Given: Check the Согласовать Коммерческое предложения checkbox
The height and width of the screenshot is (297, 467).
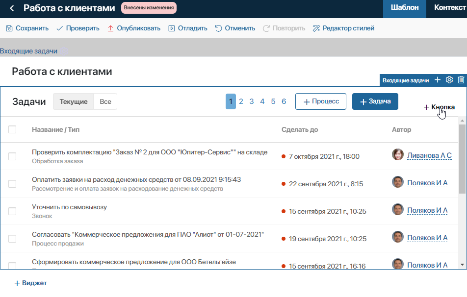Looking at the screenshot, I should point(12,238).
